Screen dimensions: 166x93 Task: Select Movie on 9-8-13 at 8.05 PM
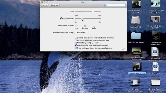(x=136, y=4)
